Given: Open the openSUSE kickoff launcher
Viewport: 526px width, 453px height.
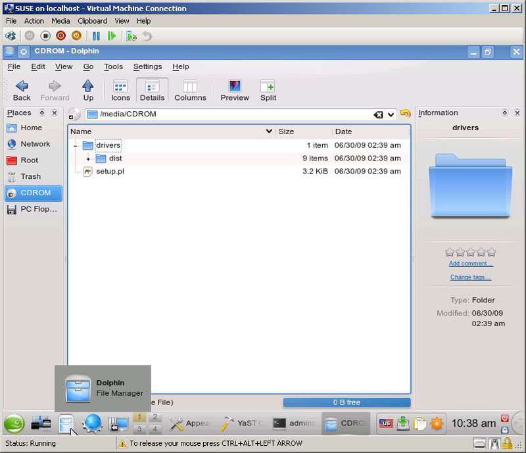Looking at the screenshot, I should (14, 423).
